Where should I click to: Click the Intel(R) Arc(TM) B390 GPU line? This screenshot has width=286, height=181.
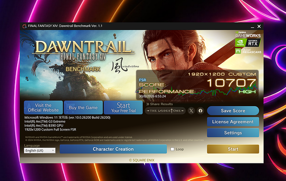point(44,125)
